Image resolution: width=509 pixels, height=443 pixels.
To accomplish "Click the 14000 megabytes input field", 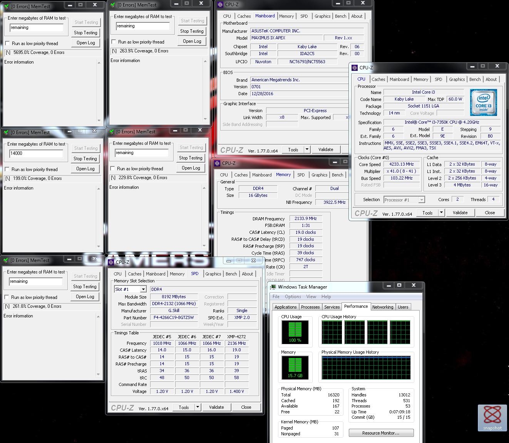I will point(36,153).
